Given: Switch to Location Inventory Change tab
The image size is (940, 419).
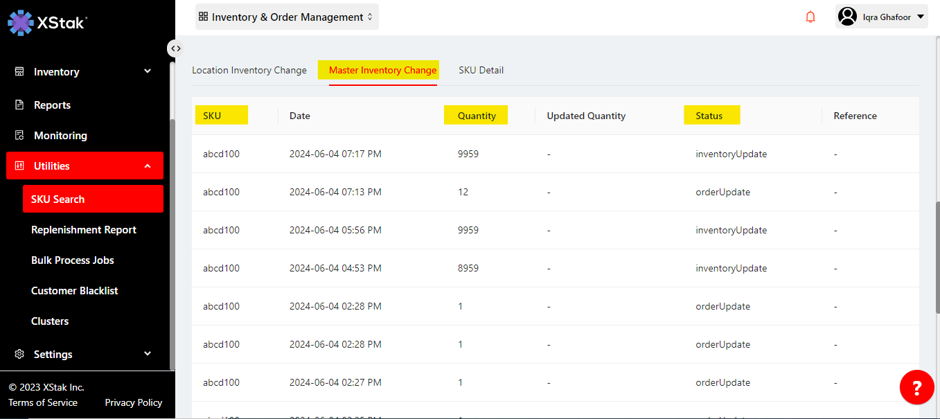Looking at the screenshot, I should [x=249, y=70].
